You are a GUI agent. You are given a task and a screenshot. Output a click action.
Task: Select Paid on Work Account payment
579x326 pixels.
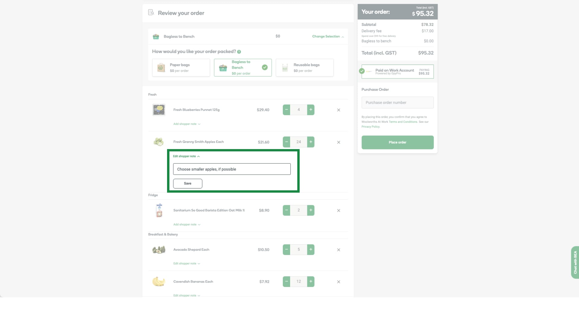(x=397, y=72)
